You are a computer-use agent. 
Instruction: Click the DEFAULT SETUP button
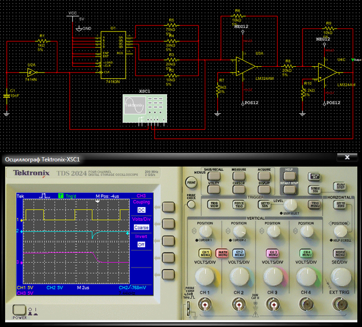coord(289,189)
